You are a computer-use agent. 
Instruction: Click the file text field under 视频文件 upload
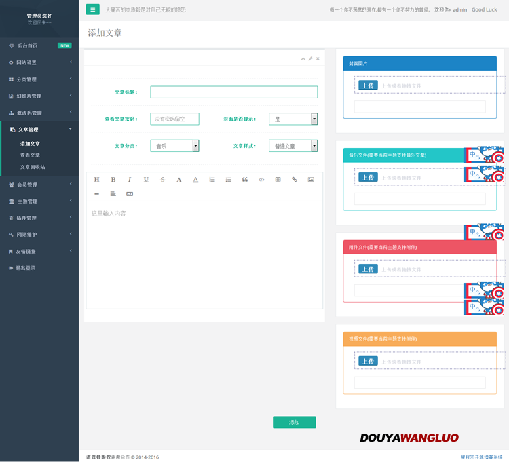tap(419, 382)
